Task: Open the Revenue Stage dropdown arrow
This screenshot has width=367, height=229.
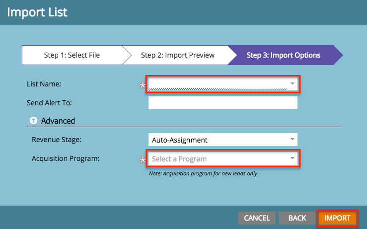Action: click(x=293, y=139)
